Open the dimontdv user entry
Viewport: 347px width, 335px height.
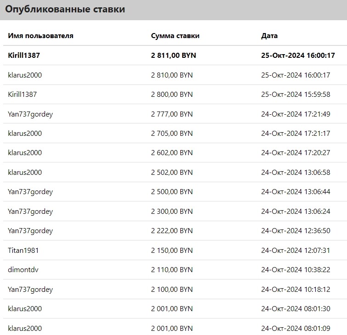tap(22, 270)
